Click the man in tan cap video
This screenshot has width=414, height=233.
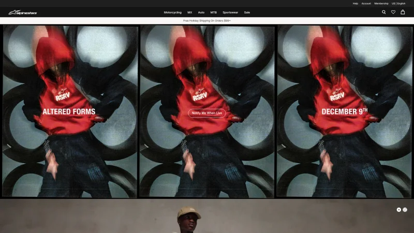pos(207,216)
